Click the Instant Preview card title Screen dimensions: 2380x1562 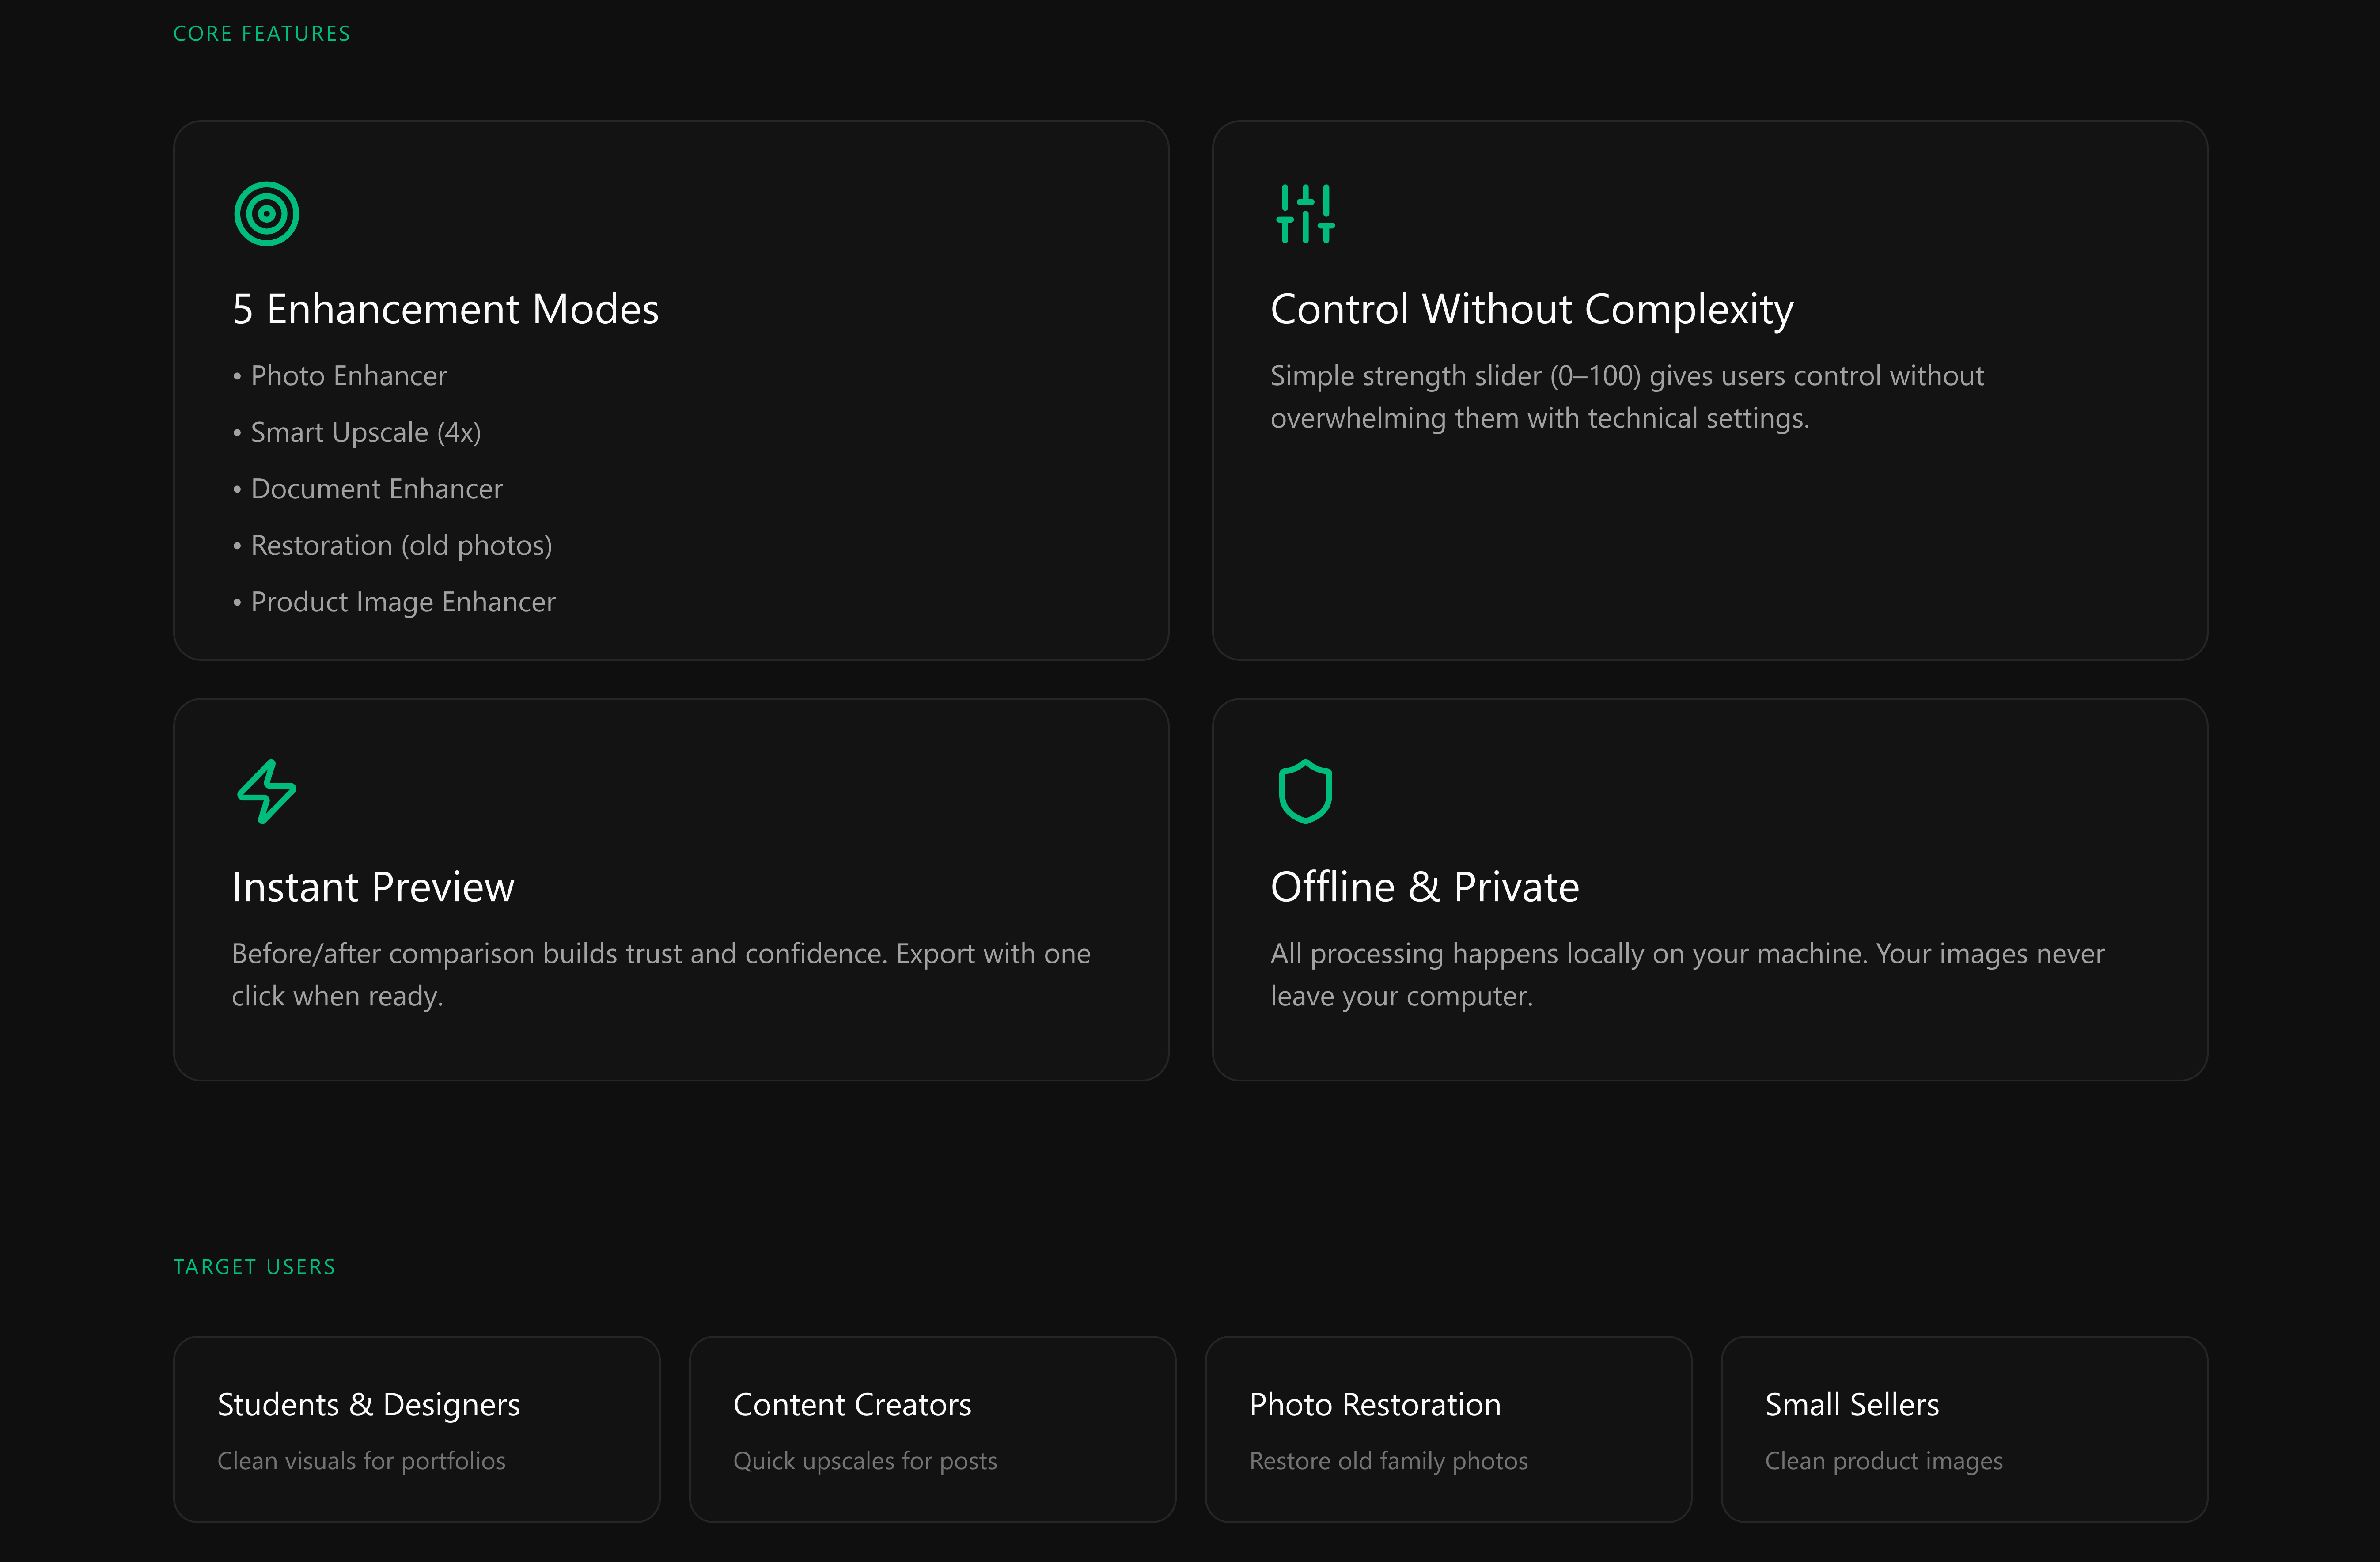[373, 887]
